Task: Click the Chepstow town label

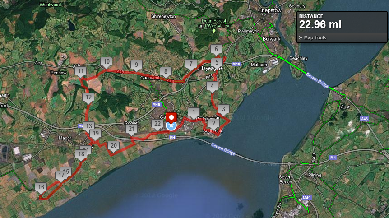Action: [x=270, y=10]
